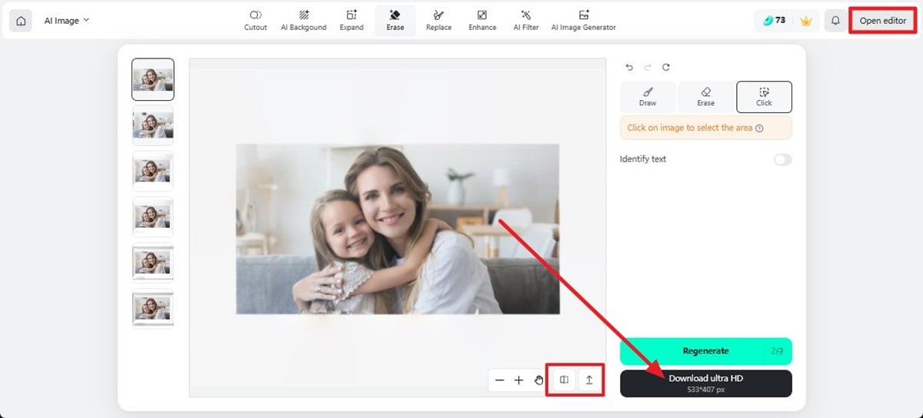The image size is (923, 418).
Task: Select the hand pan tool
Action: [538, 380]
